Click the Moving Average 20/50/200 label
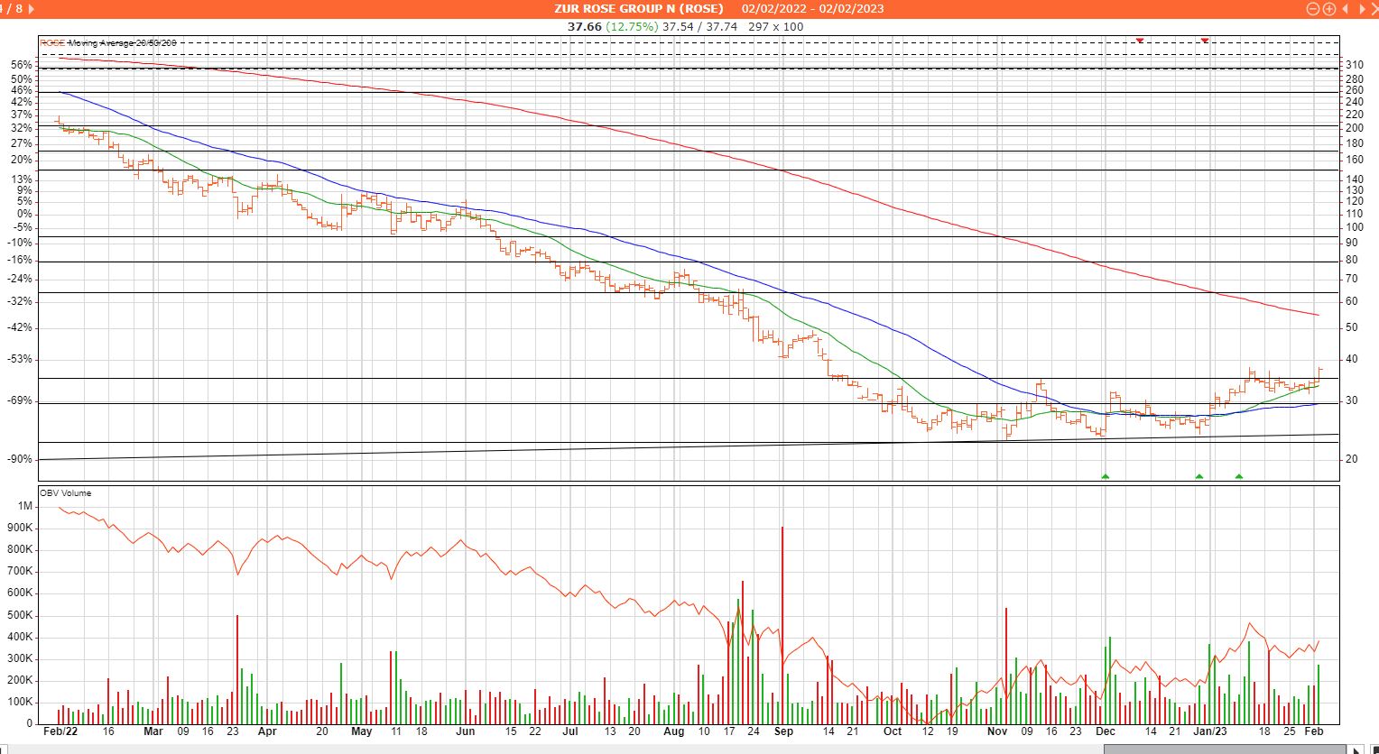The image size is (1379, 754). coord(122,42)
